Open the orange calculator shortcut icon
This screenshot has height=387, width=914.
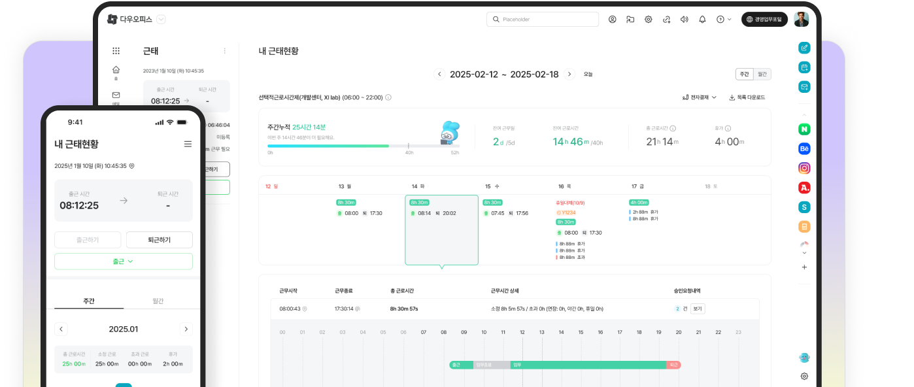point(804,227)
